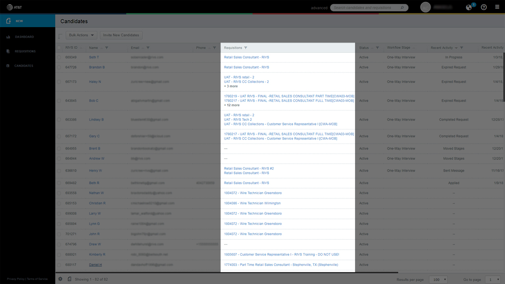The width and height of the screenshot is (505, 284).
Task: Open the Bulk Actions dropdown
Action: pos(81,35)
